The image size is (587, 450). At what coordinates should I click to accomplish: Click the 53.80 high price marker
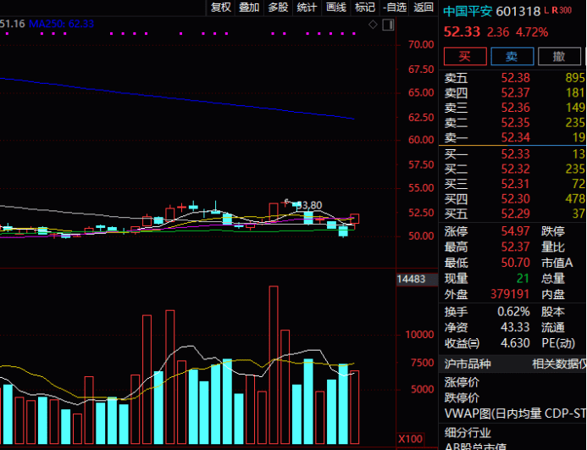[309, 205]
